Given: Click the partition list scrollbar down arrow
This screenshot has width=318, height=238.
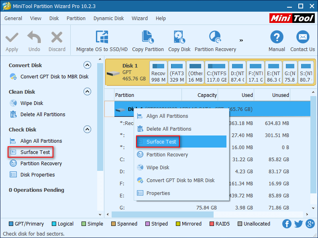Looking at the screenshot, I should [313, 208].
